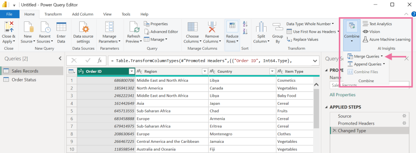
Task: Select the cell containing Montenegro
Action: point(242,134)
